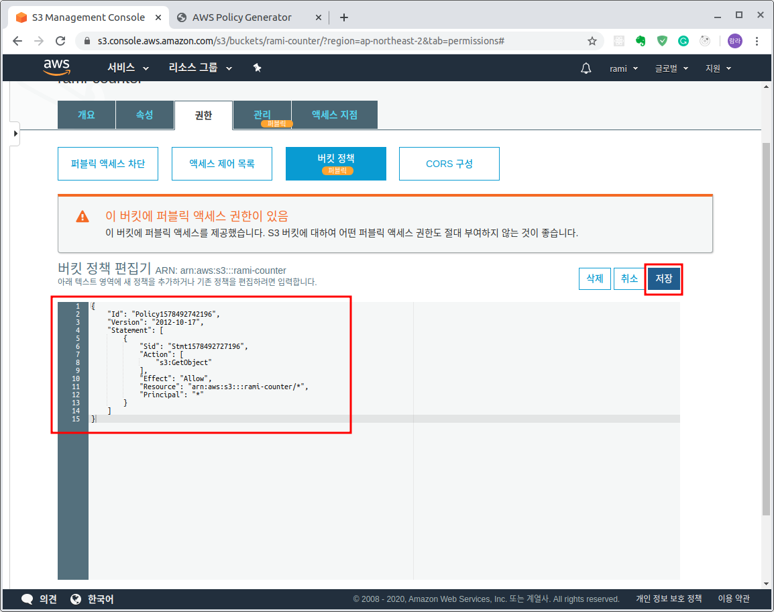Select the 버킷 정책 button
Image resolution: width=774 pixels, height=612 pixels.
[x=336, y=164]
